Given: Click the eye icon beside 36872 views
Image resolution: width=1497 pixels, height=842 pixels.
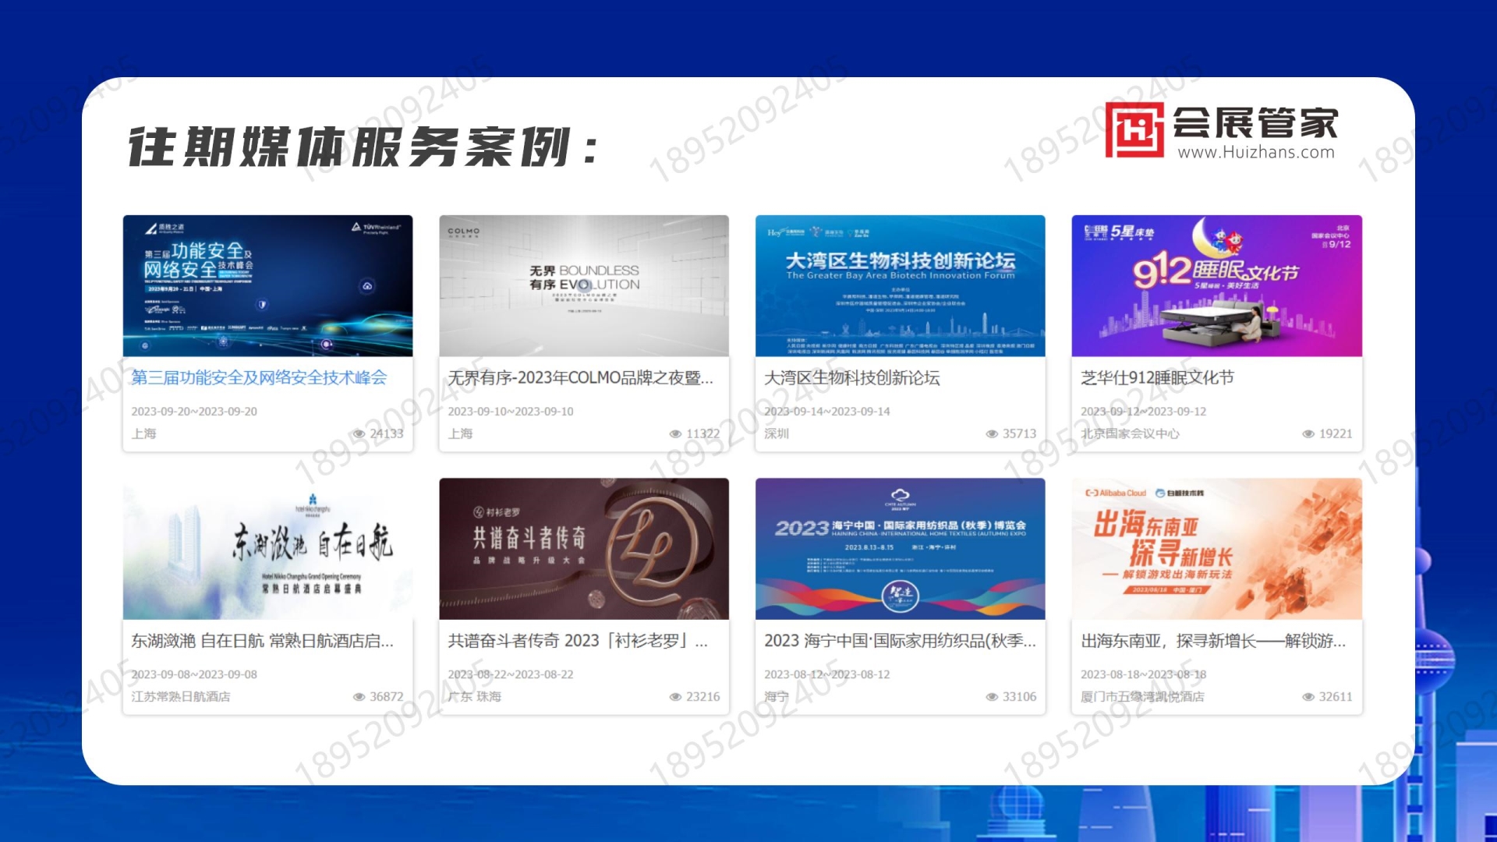Looking at the screenshot, I should tap(359, 697).
